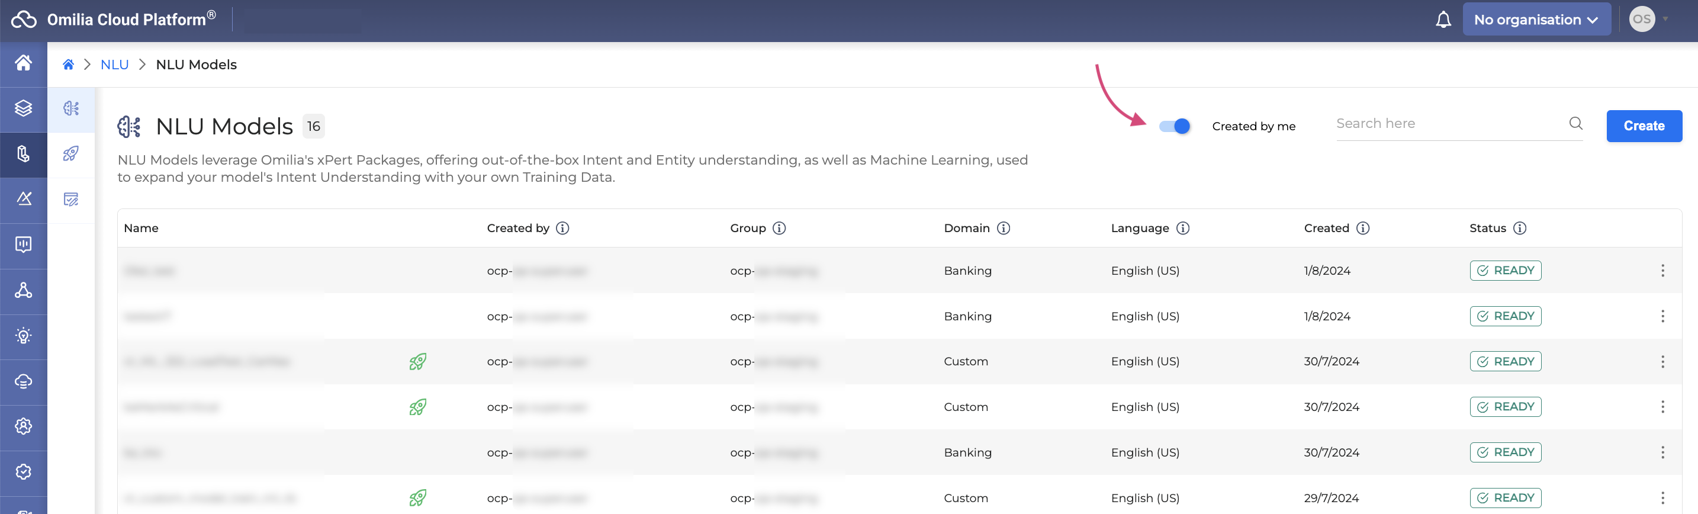Click the Create button
The image size is (1698, 514).
pos(1644,126)
